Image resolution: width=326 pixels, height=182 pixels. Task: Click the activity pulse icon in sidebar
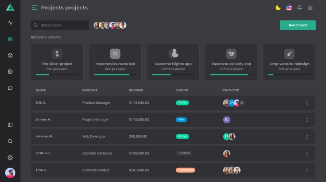10,23
